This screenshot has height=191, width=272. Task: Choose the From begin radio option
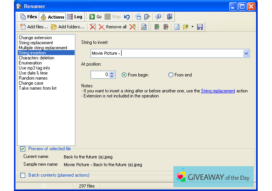pos(124,75)
